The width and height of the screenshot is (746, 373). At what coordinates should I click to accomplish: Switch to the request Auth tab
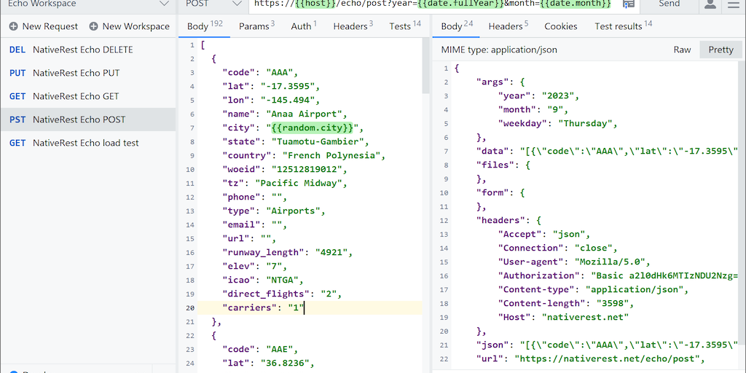pyautogui.click(x=303, y=26)
